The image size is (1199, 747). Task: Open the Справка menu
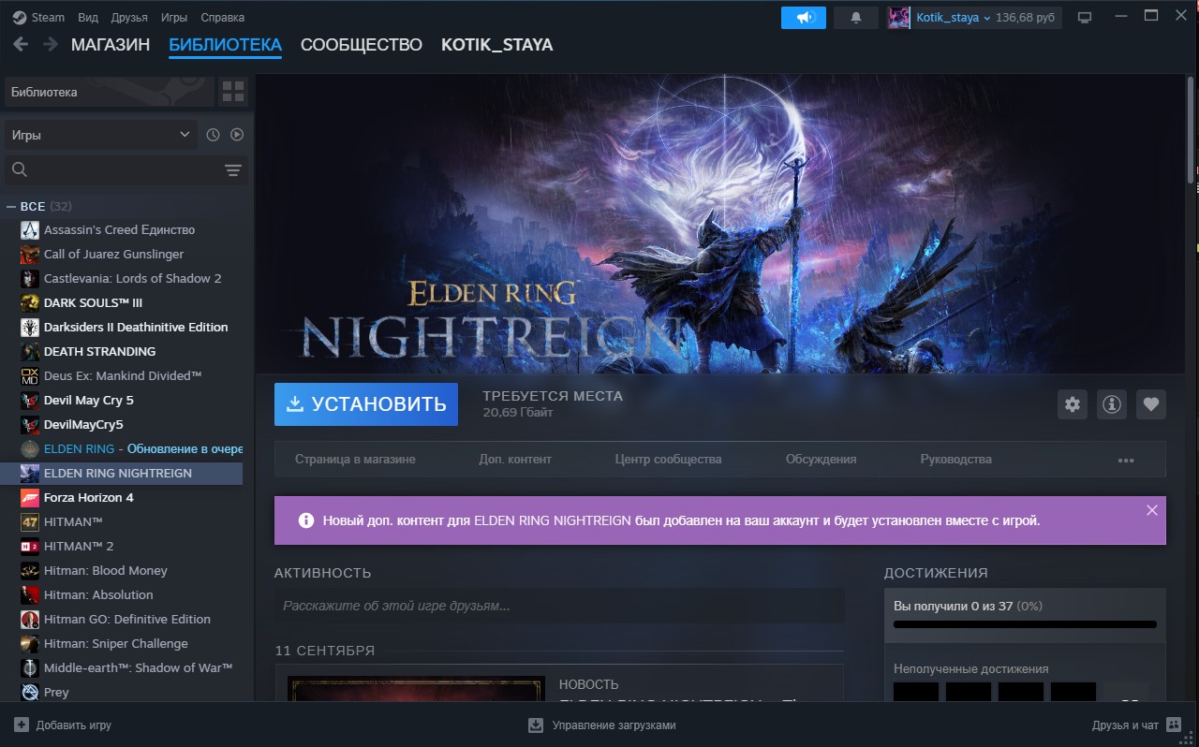(x=222, y=17)
